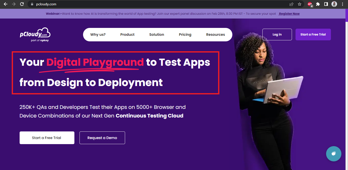Viewport: 348px width, 170px height.
Task: Click the purple Start a Free Trial button
Action: coord(313,35)
